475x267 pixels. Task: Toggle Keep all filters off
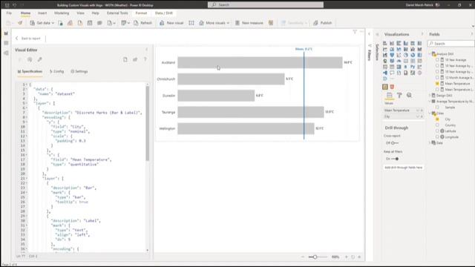click(395, 159)
